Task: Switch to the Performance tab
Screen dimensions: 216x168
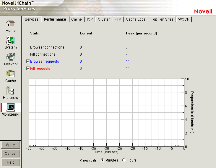Action: coord(55,19)
